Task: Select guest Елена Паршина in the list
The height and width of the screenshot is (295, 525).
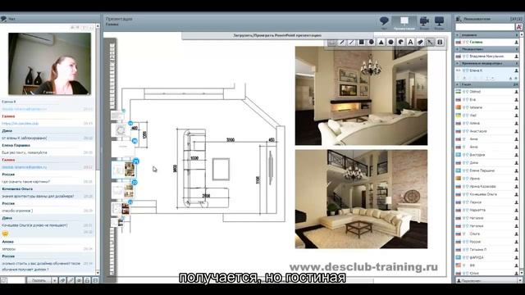Action: 487,170
